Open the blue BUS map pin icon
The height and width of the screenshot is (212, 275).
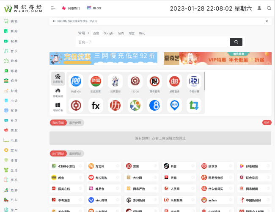[x=174, y=106]
